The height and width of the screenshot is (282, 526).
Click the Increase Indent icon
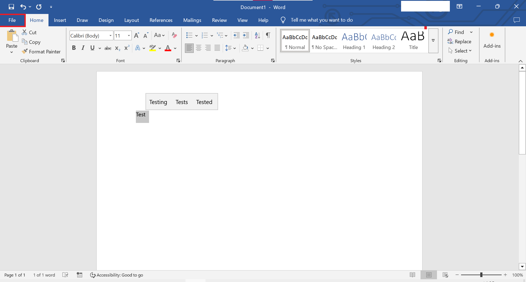tap(246, 35)
